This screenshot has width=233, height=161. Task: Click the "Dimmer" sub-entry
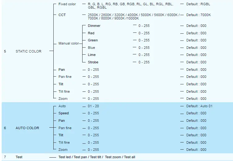tap(94, 26)
